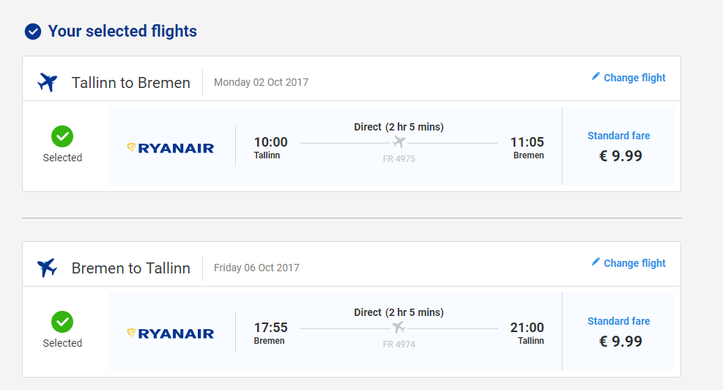The image size is (723, 390).
Task: Click the airplane icon next to Tallinn to Bremen
Action: click(x=47, y=82)
